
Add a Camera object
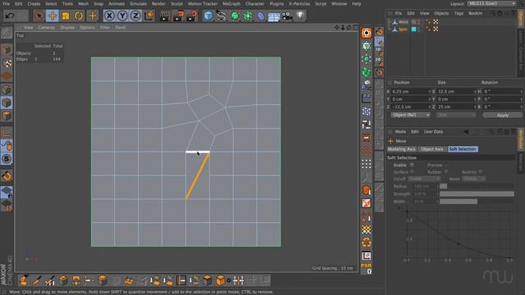287,16
